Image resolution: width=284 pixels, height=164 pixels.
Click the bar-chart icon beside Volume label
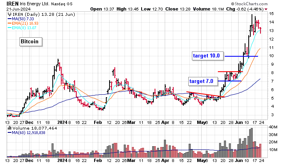coord(9,128)
